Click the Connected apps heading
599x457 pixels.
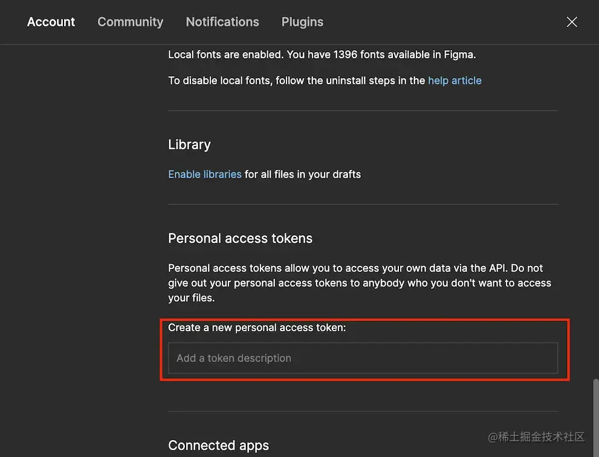tap(219, 446)
